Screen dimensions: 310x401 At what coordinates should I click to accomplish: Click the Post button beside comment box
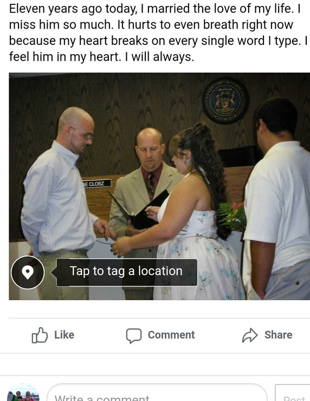click(293, 394)
